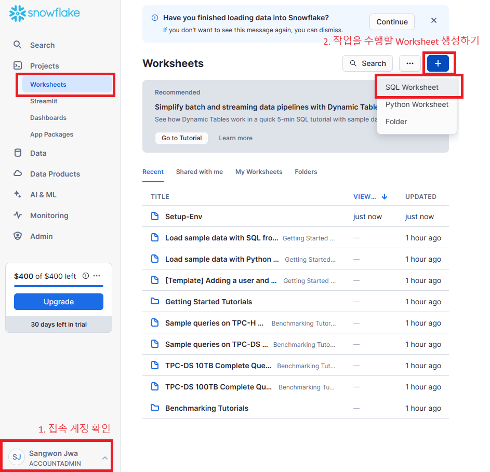Click the 30 days left in trial text
Viewport: 490px width, 472px height.
[59, 324]
